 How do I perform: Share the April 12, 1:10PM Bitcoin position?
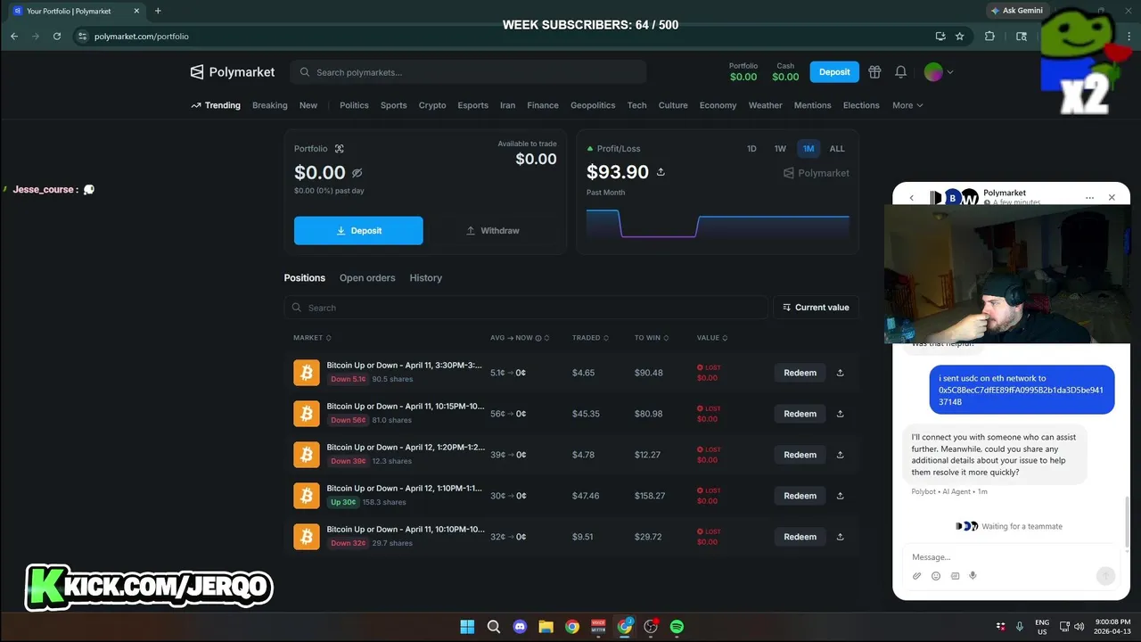point(840,496)
